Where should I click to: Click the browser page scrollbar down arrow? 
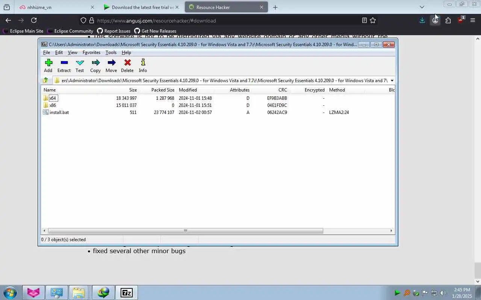478,281
